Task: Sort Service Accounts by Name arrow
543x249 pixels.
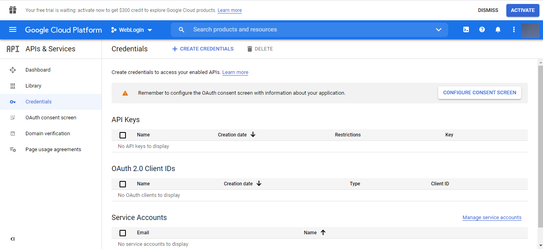Action: (x=323, y=233)
